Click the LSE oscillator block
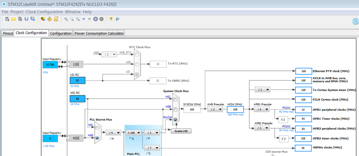 pos(76,64)
